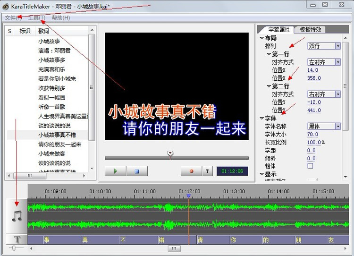354x256 pixels.
Task: Click the 歌词 column header
Action: (x=43, y=31)
